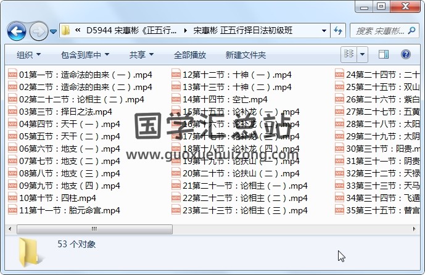
Task: Click the scrollbar right arrow
Action: [x=414, y=229]
